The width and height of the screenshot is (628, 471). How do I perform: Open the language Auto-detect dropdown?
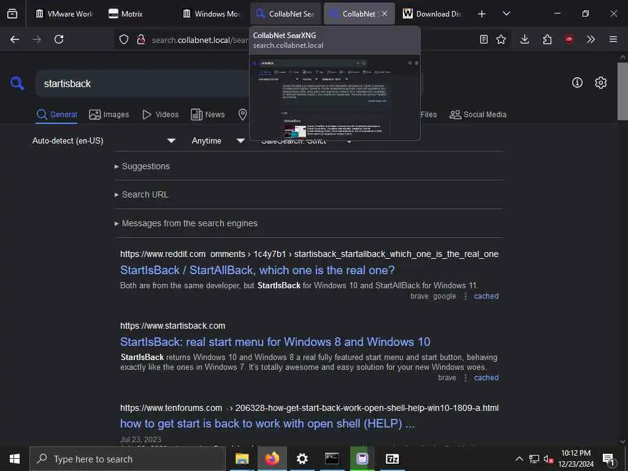point(104,140)
